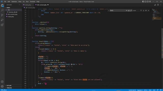This screenshot has height=91, width=163.
Task: Switch to the index.php tab
Action: click(x=28, y=5)
